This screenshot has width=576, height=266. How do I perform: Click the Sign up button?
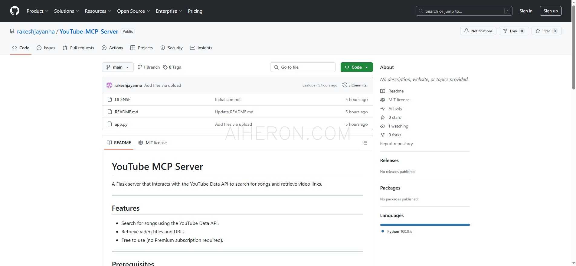click(551, 11)
